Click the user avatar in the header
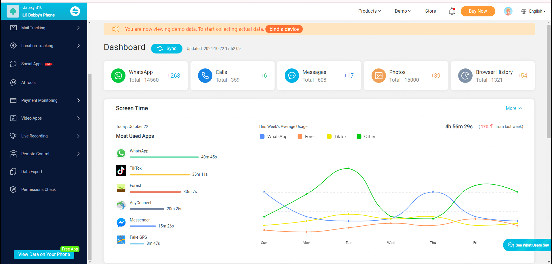The width and height of the screenshot is (552, 264). tap(508, 11)
